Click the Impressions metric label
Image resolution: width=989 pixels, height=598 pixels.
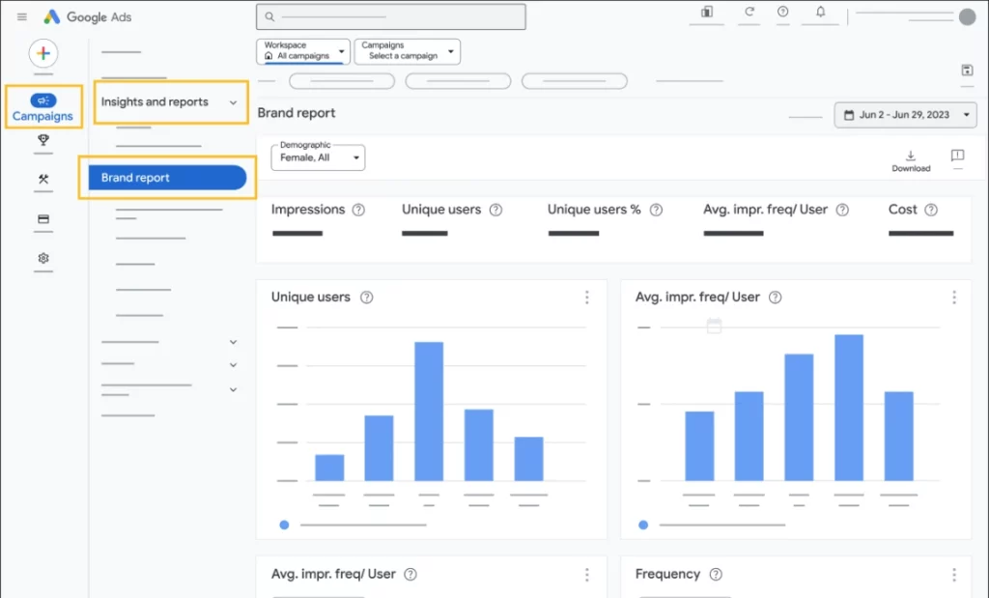point(308,210)
